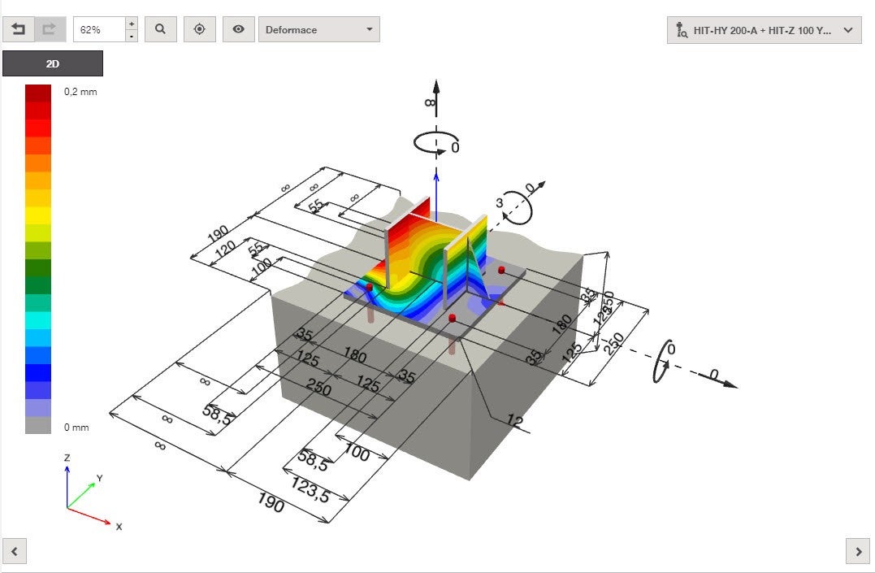Go to the previous panel with left arrow
Viewport: 875px width, 573px height.
coord(15,552)
